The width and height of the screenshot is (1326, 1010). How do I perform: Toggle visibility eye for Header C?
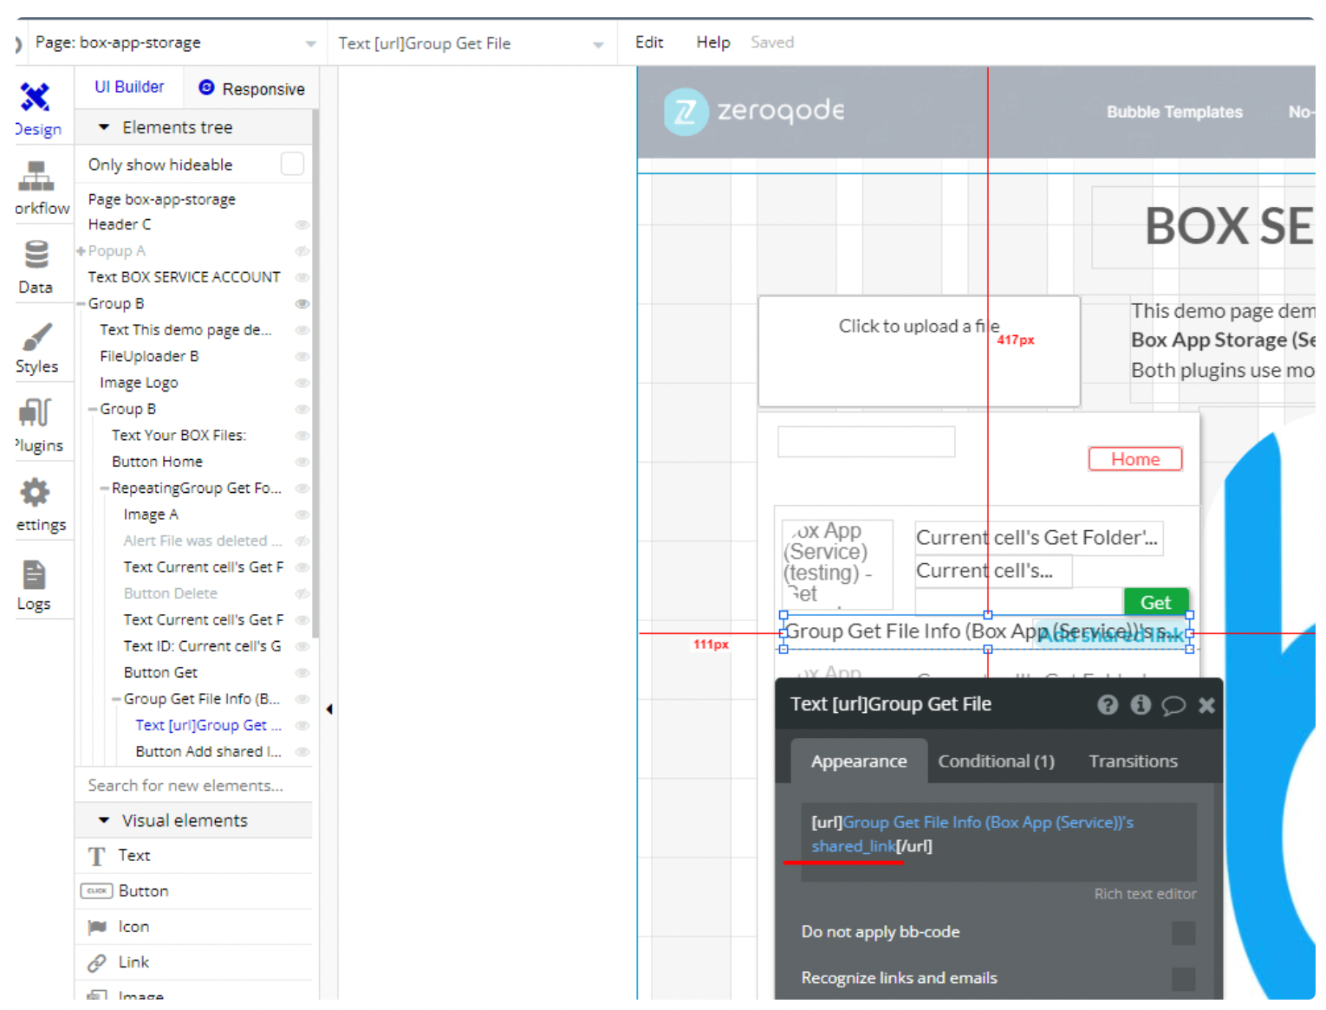point(302,225)
